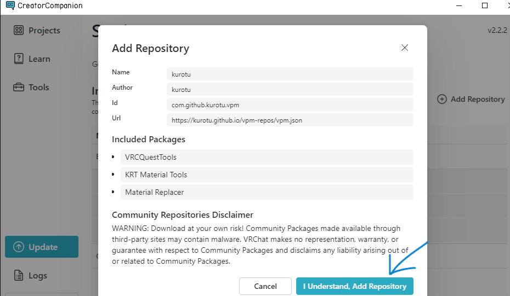This screenshot has height=296, width=510.
Task: Click the plus icon beside Add Repository
Action: tap(442, 99)
